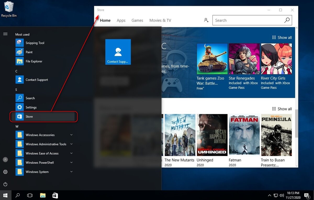This screenshot has width=314, height=200.
Task: Switch to the Games tab in Store
Action: tap(137, 20)
